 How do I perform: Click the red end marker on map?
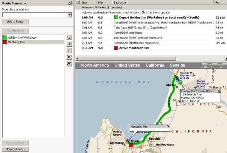coord(131,145)
